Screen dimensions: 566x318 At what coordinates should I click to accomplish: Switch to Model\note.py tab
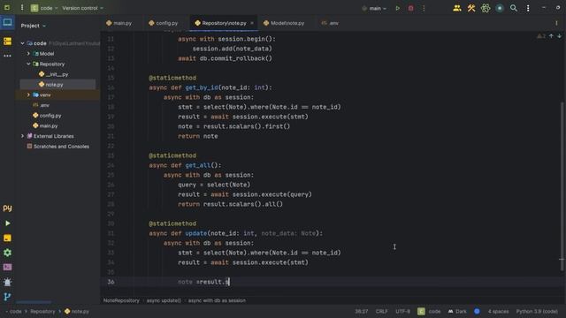coord(284,23)
